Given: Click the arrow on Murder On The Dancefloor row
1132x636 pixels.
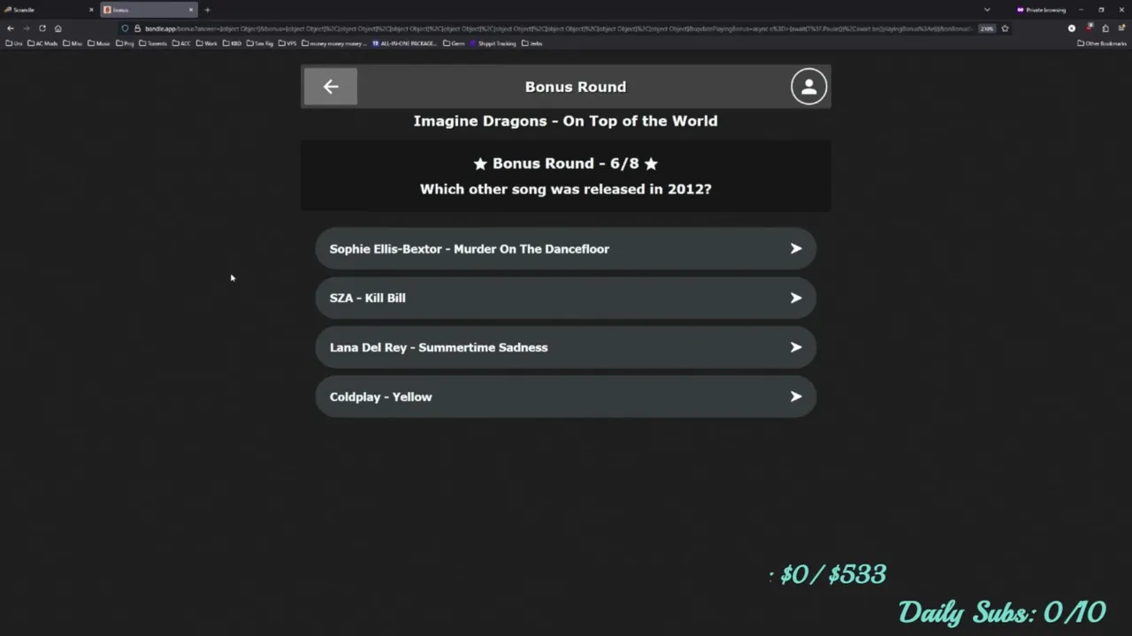Looking at the screenshot, I should pos(796,249).
